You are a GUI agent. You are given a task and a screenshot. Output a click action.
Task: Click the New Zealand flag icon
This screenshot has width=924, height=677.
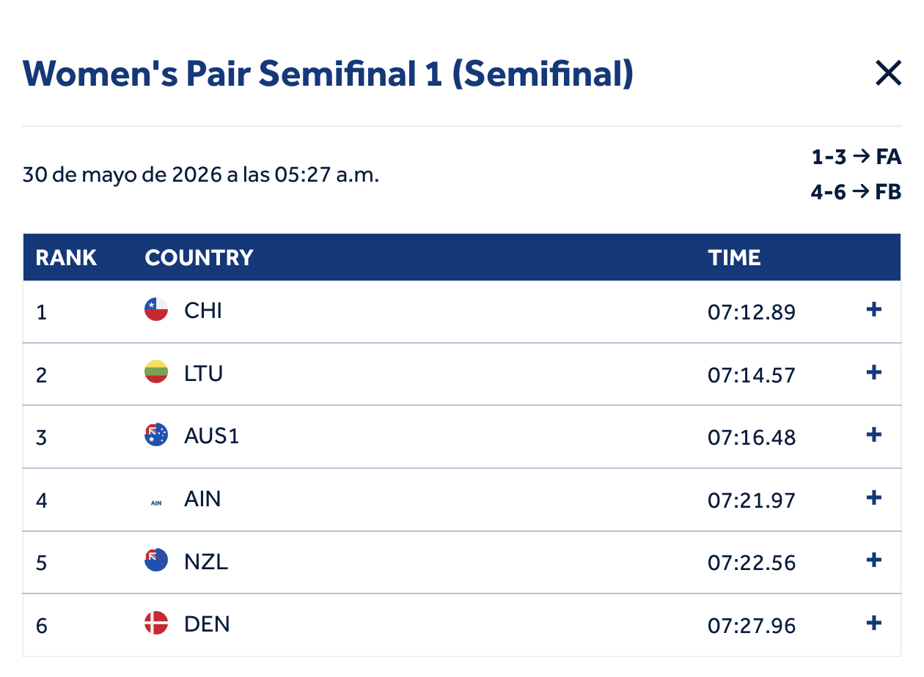pyautogui.click(x=156, y=561)
